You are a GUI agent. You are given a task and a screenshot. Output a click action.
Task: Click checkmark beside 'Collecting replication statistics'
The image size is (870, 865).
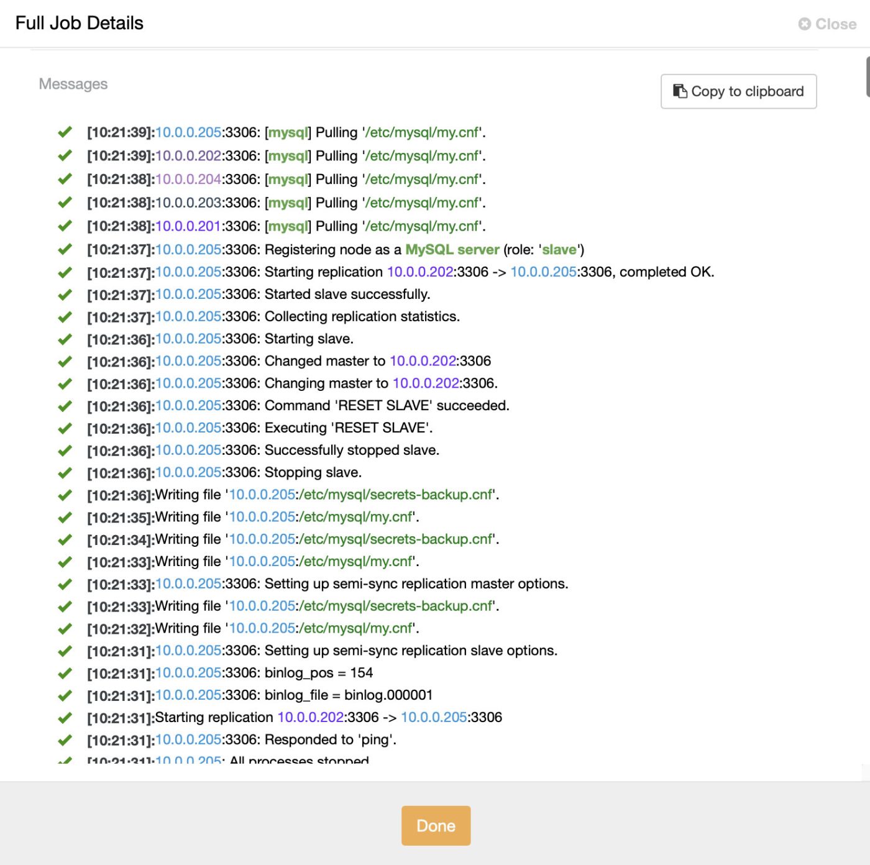(64, 315)
